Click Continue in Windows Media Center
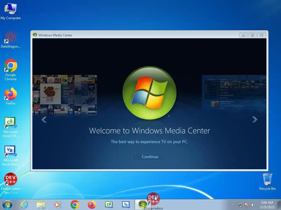This screenshot has width=281, height=210. point(150,157)
